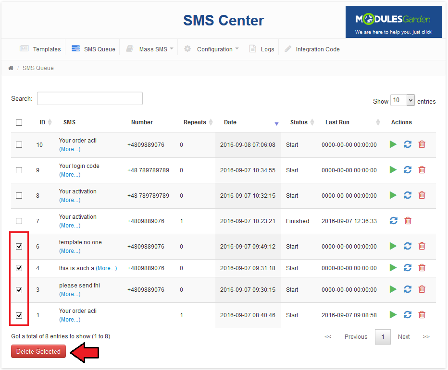Start SMS ID 4 with play icon
This screenshot has height=370, width=448.
pyautogui.click(x=393, y=268)
